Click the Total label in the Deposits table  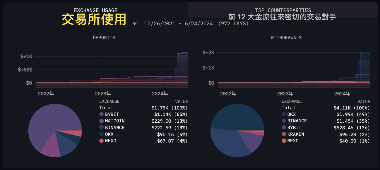[x=106, y=108]
